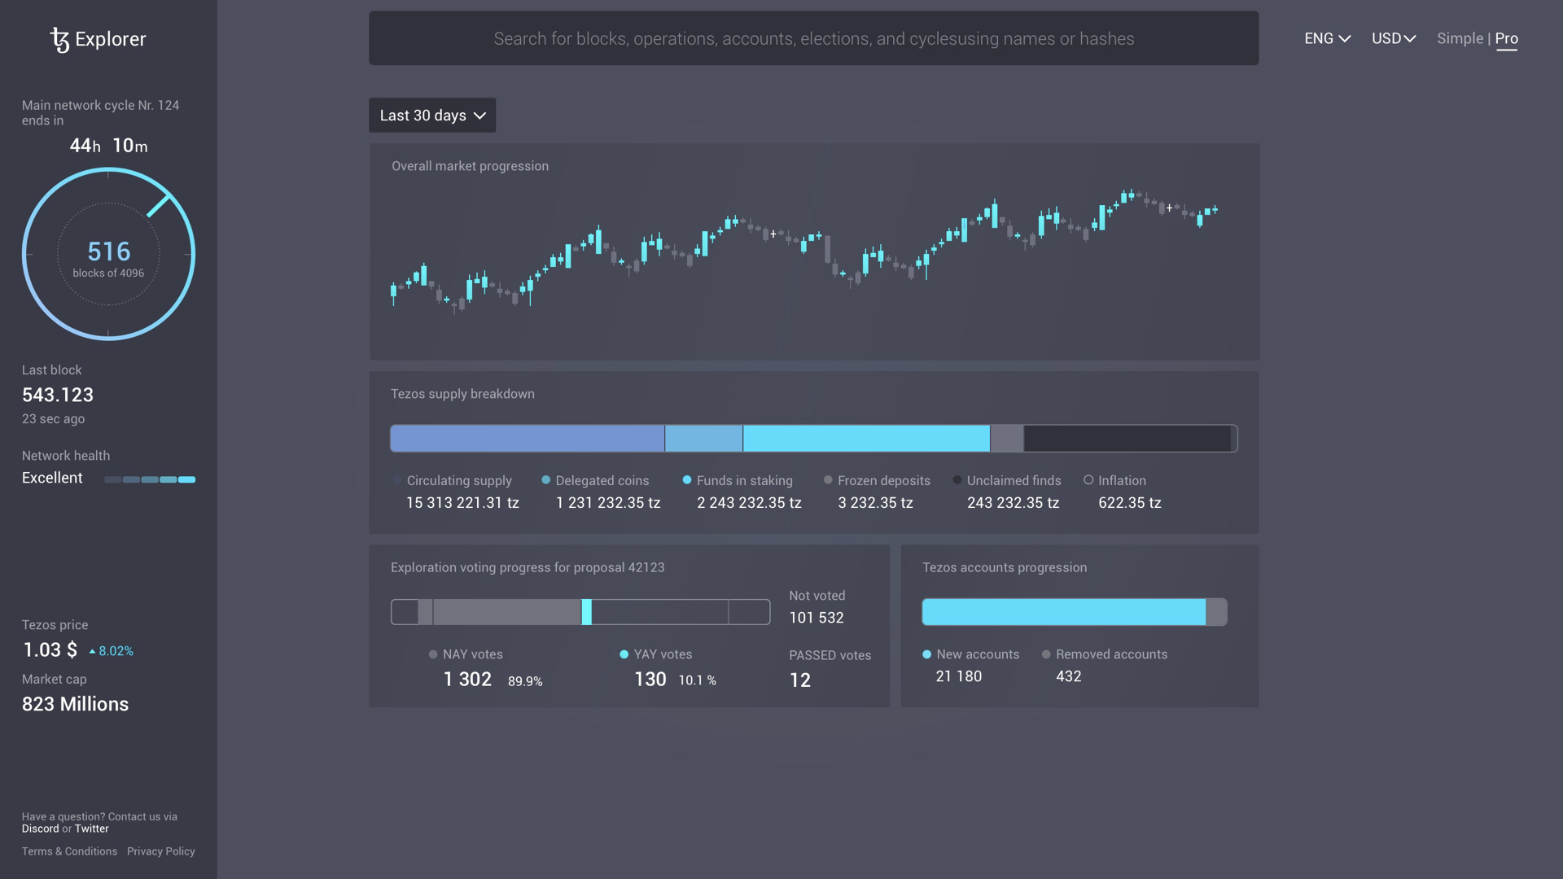Screen dimensions: 1563x879
Task: Toggle the Circulating supply legend dot
Action: 396,480
